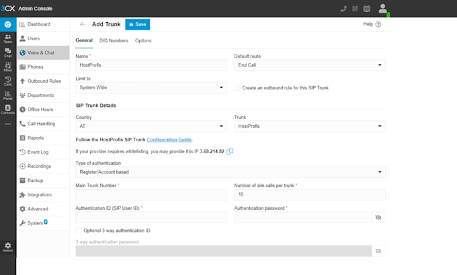The image size is (457, 275).
Task: Toggle visibility of 3 way authentication password
Action: 378,251
